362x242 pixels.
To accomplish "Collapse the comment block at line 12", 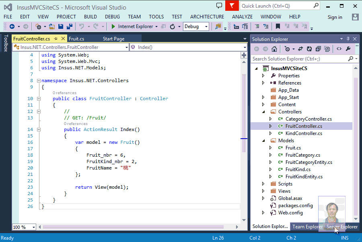I will pyautogui.click(x=39, y=111).
